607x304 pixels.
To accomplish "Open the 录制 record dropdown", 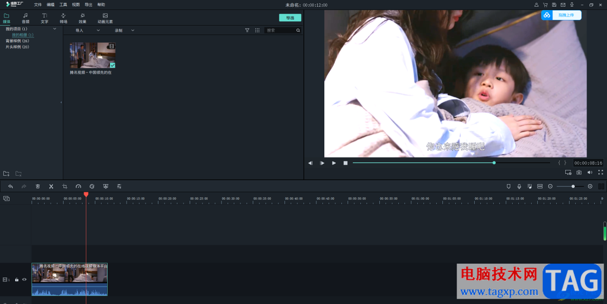I will [x=124, y=30].
